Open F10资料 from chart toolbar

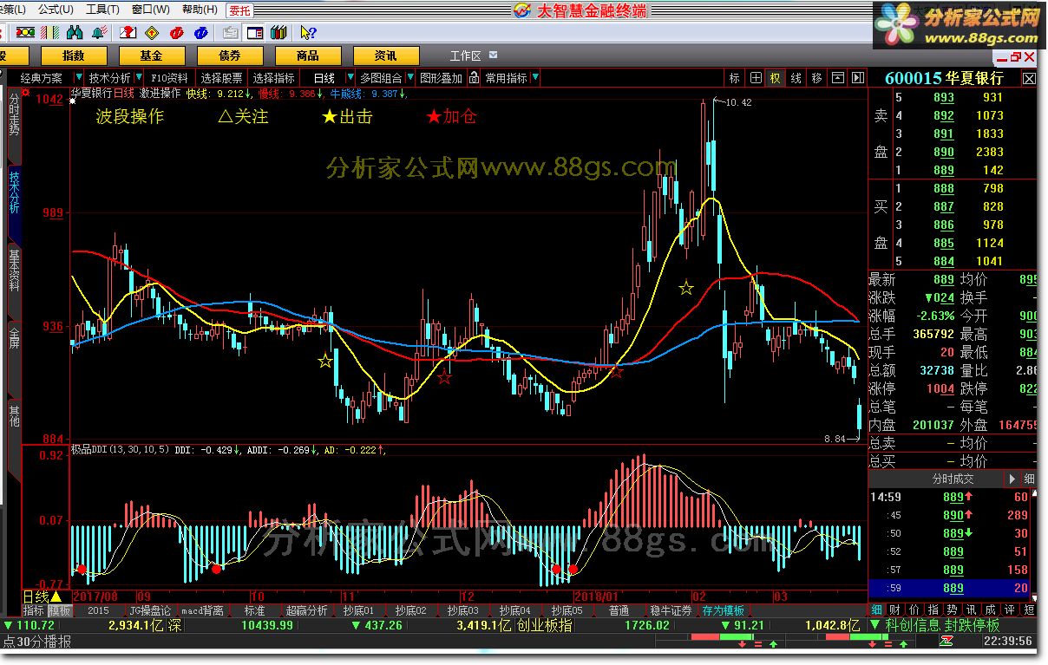tap(169, 77)
